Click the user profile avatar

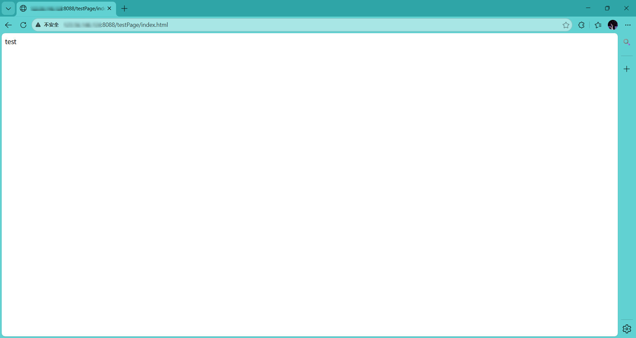613,25
